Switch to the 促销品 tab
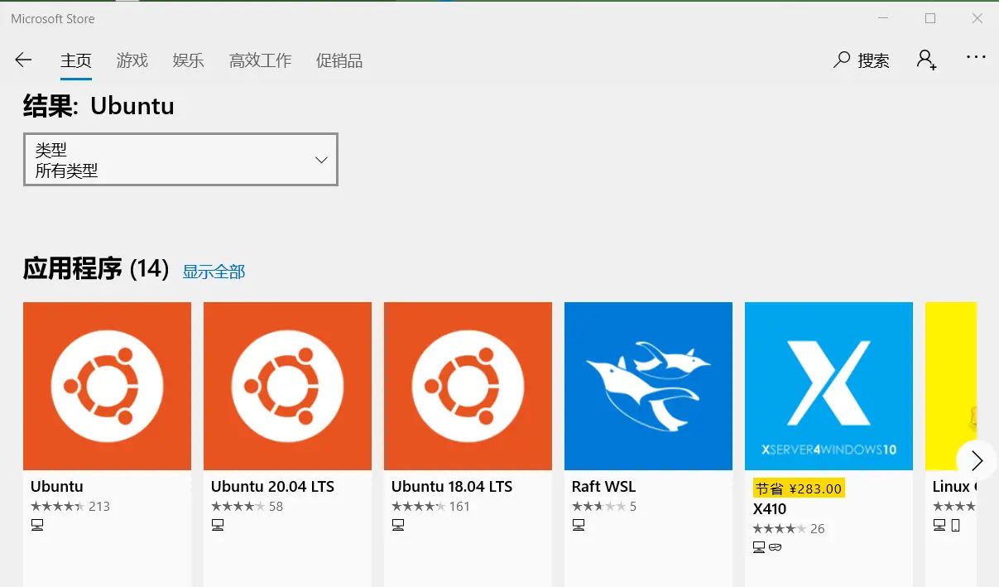 click(x=339, y=60)
